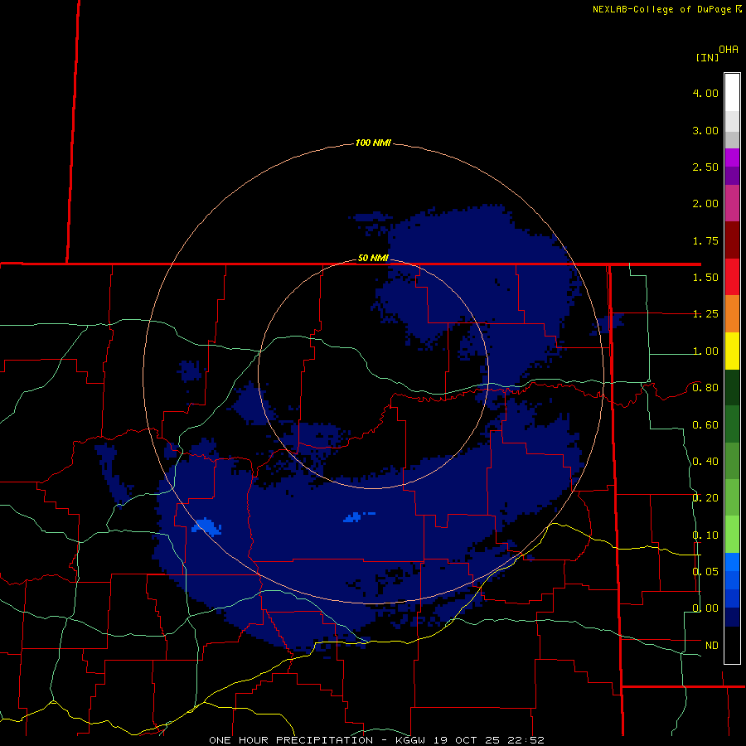Click the 1.00 legend value

pyautogui.click(x=705, y=351)
